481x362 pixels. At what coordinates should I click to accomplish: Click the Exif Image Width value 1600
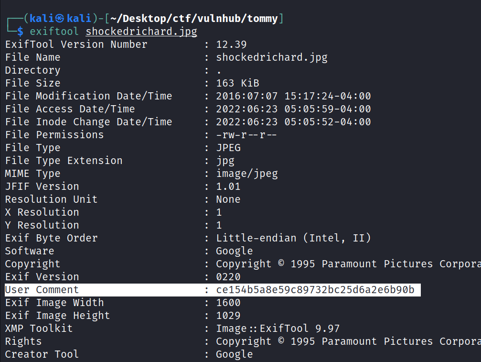(x=228, y=303)
